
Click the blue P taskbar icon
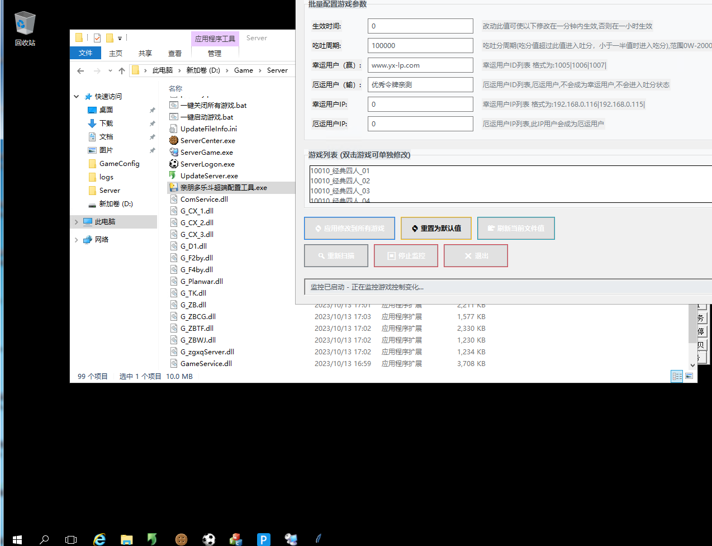[x=263, y=539]
